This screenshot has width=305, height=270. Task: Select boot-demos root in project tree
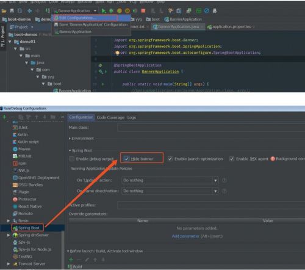tap(23, 35)
